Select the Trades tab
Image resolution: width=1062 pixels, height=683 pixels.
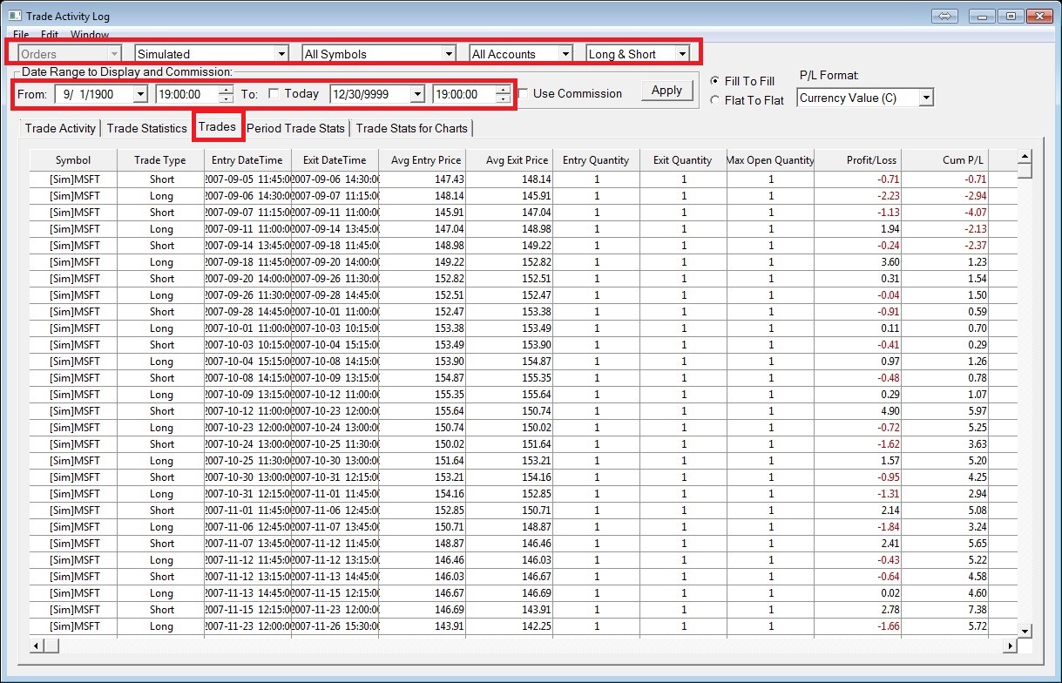click(x=217, y=126)
